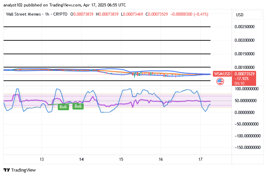Image resolution: width=267 pixels, height=176 pixels.
Task: Click the 04:10 countdown timer
Action: (x=239, y=83)
